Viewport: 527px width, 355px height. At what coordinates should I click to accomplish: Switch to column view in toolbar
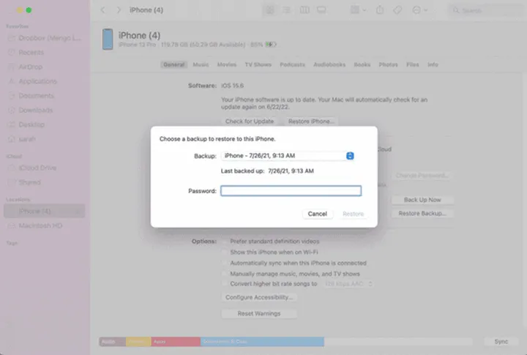(304, 10)
